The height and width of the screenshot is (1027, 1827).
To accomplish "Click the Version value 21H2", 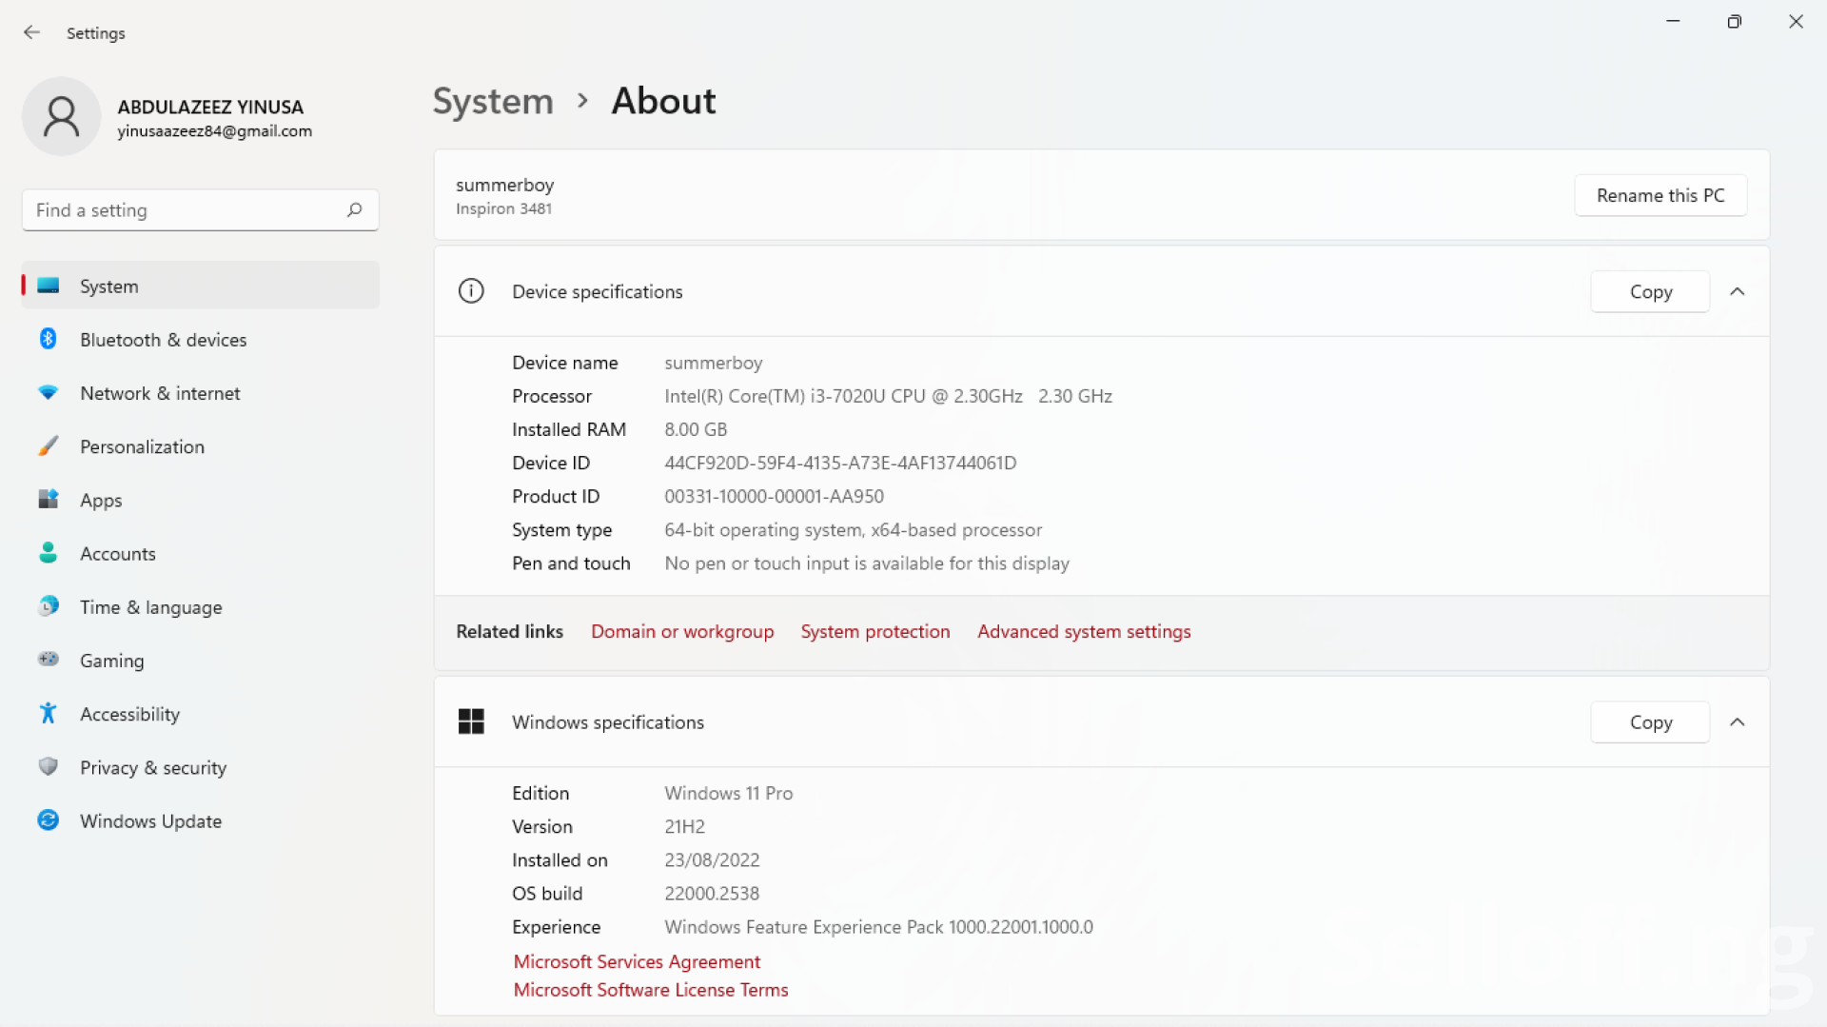I will [684, 826].
